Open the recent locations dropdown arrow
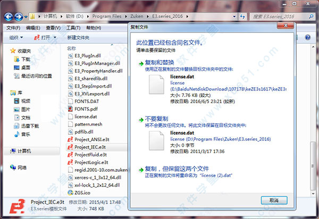 click(x=26, y=17)
